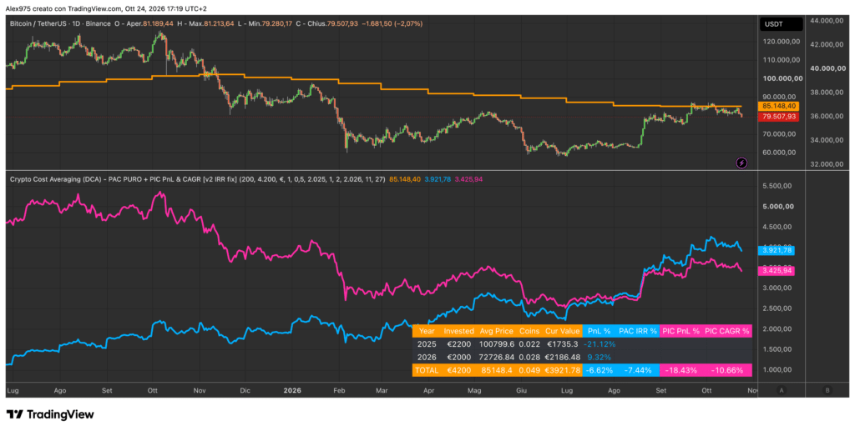This screenshot has width=855, height=431.
Task: Click the 100.000,00 price scale value
Action: point(782,78)
